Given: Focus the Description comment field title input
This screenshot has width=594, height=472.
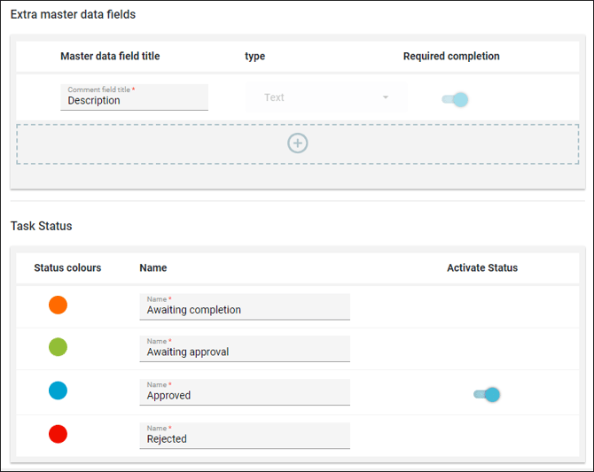Looking at the screenshot, I should (x=135, y=101).
